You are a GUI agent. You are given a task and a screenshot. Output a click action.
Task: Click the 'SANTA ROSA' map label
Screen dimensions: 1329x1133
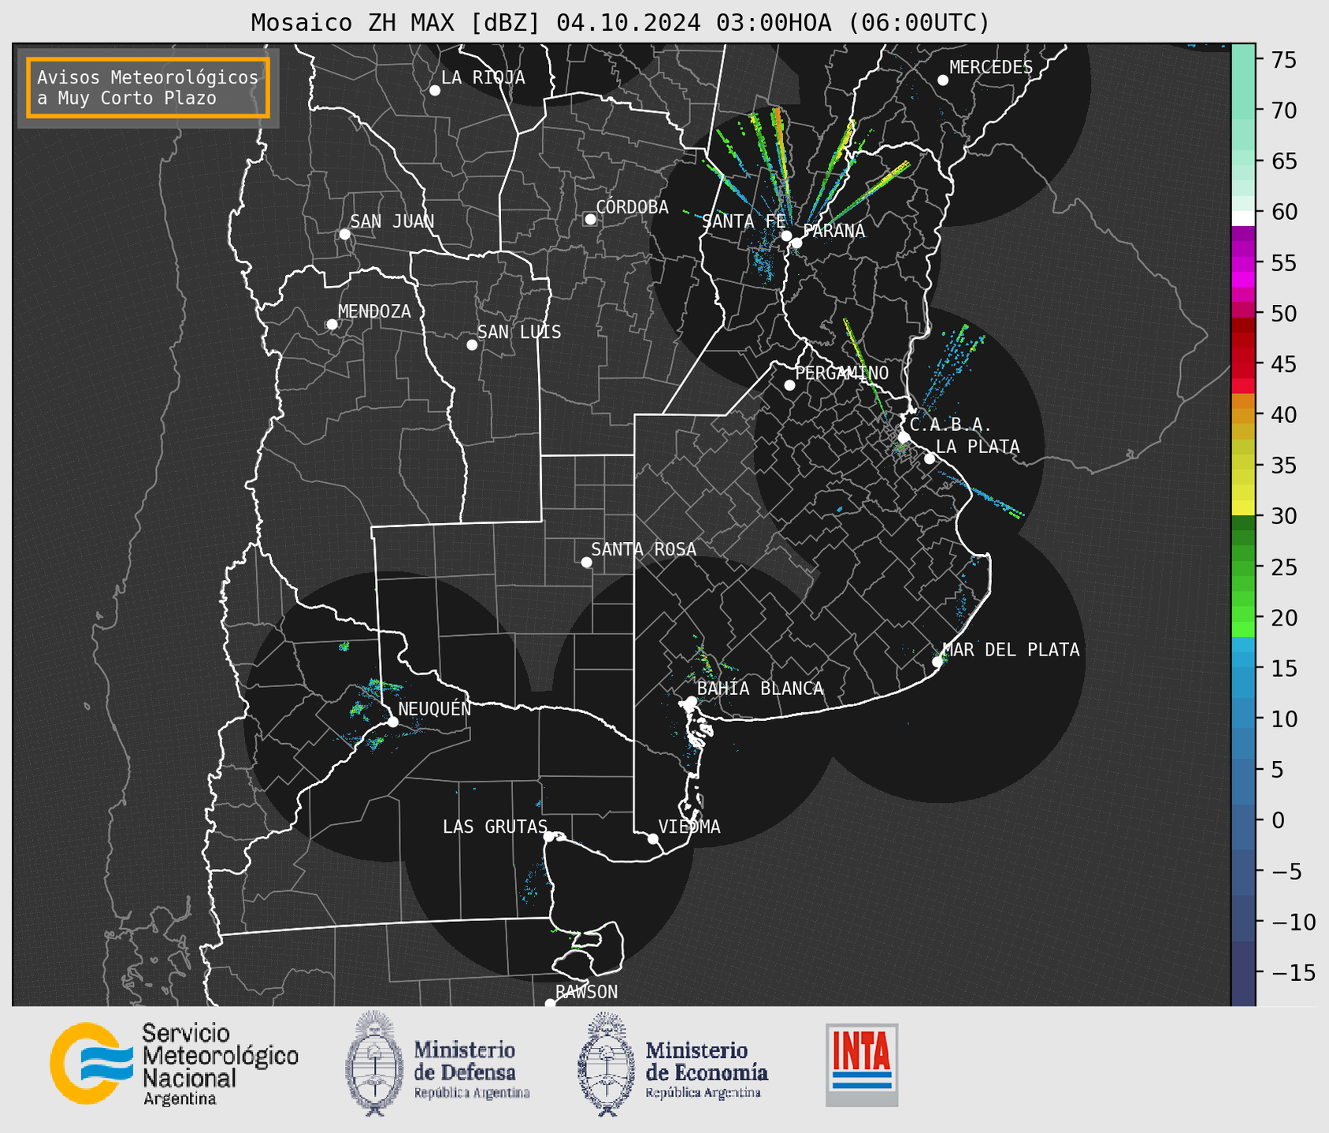click(x=644, y=549)
